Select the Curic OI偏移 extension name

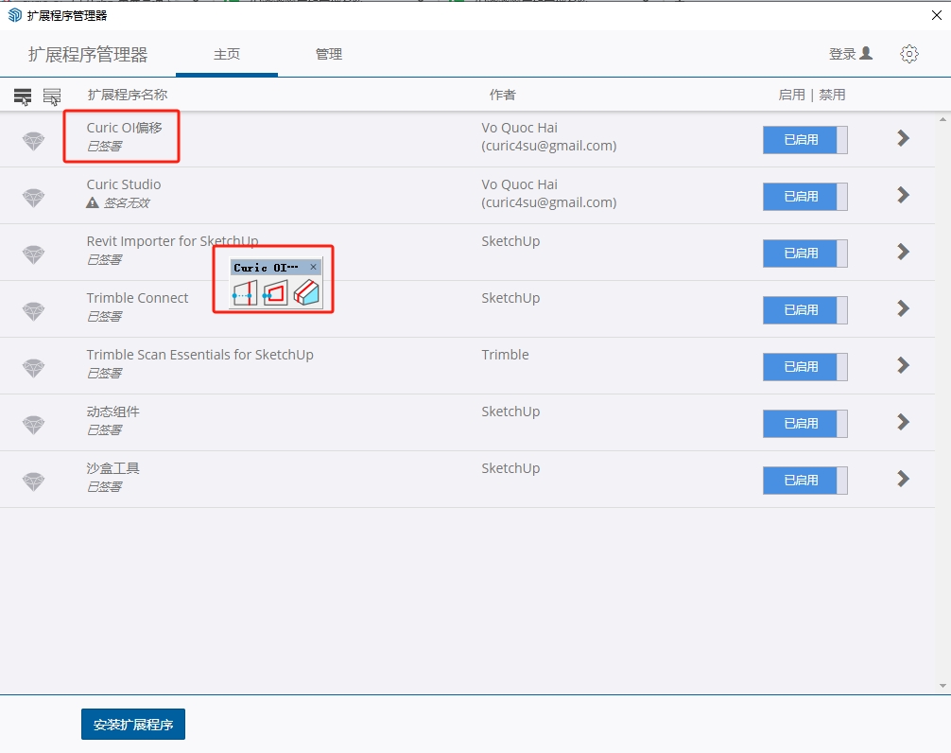tap(125, 128)
